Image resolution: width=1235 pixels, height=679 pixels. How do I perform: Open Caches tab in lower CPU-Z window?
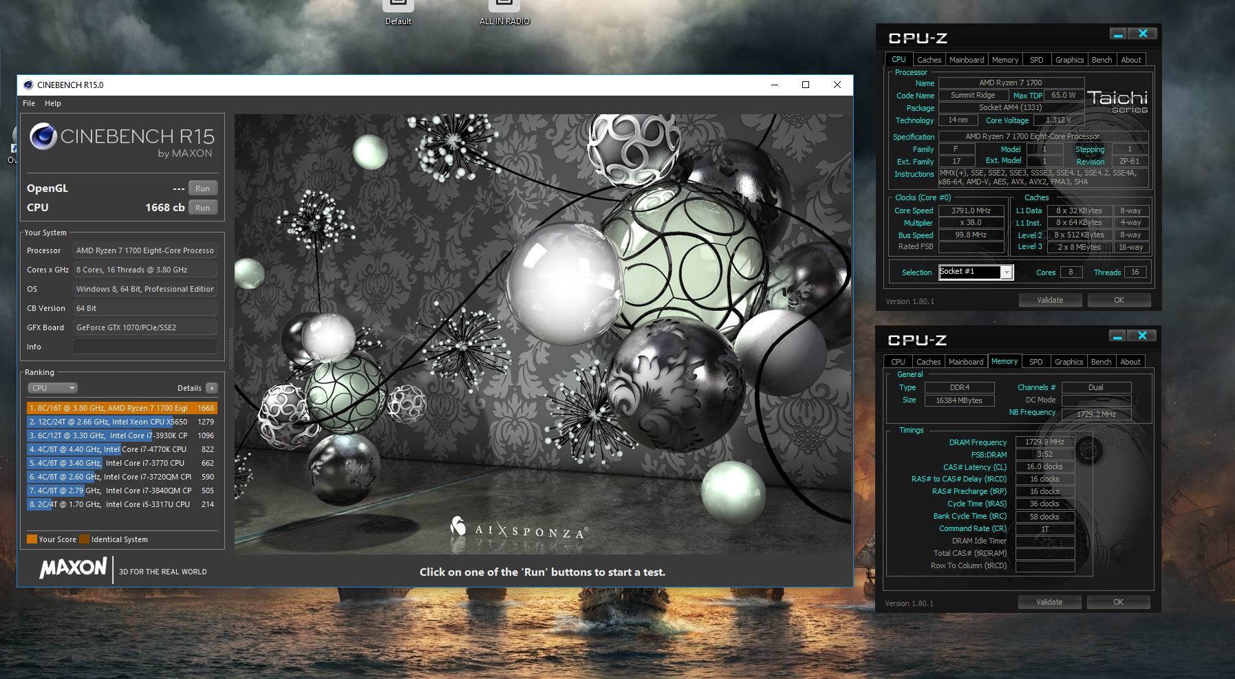[928, 362]
